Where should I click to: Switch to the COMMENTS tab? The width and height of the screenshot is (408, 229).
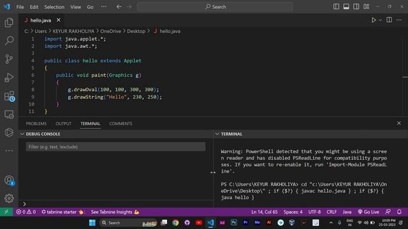click(120, 123)
